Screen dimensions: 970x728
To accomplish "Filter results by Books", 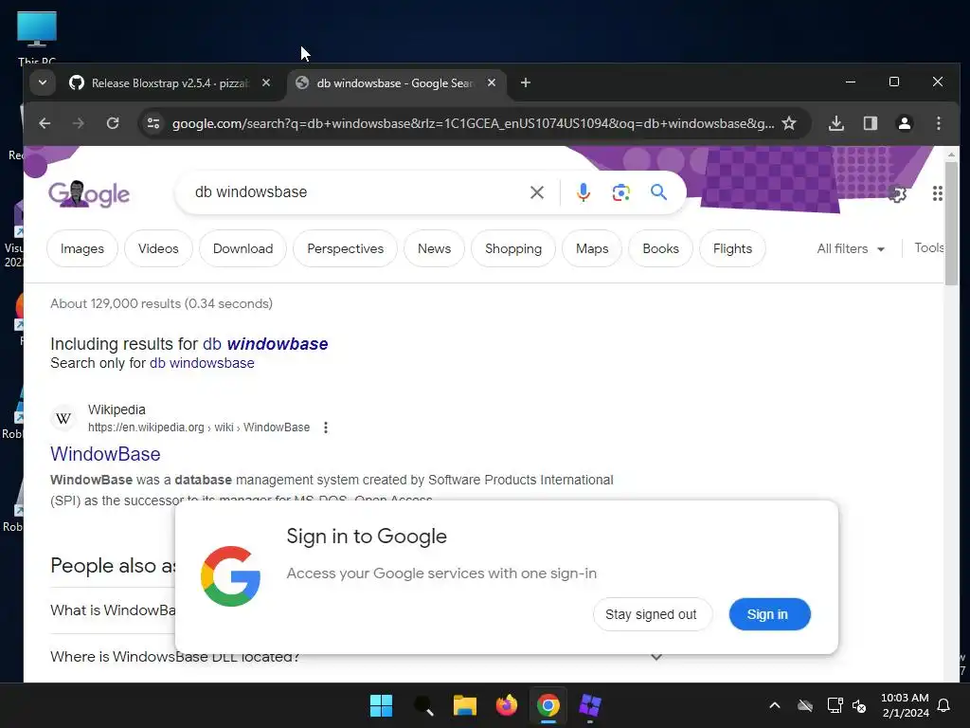I will tap(660, 248).
